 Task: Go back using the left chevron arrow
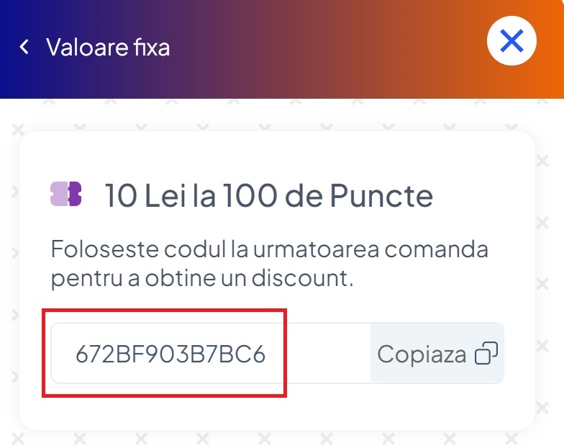point(24,47)
